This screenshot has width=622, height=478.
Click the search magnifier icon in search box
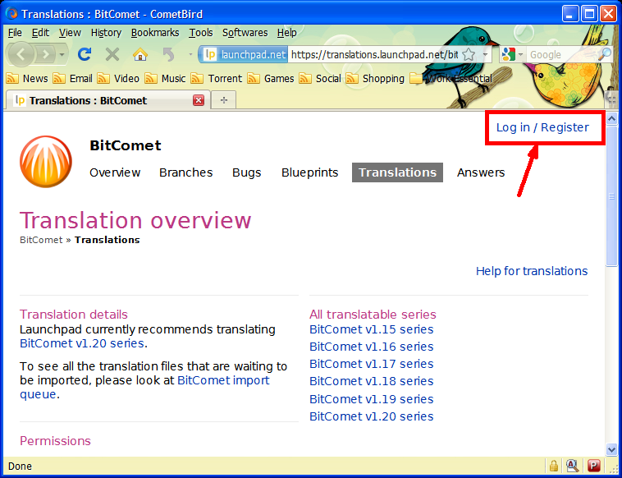click(604, 54)
